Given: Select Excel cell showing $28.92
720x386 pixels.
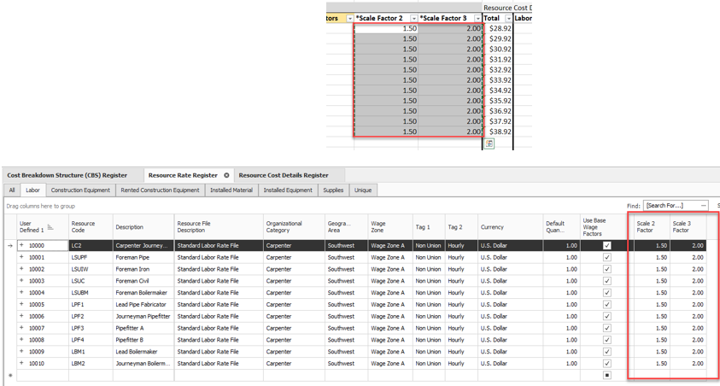Looking at the screenshot, I should pos(498,28).
